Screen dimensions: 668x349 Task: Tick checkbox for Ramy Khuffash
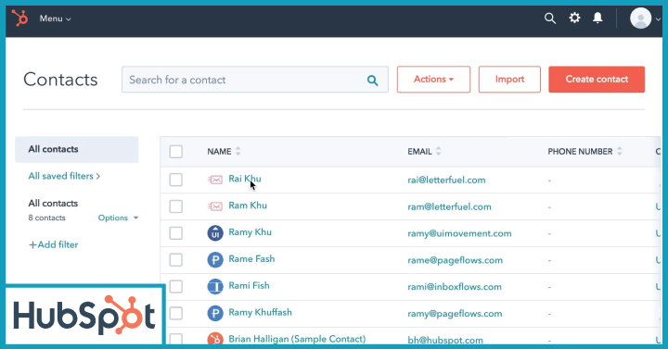click(176, 313)
